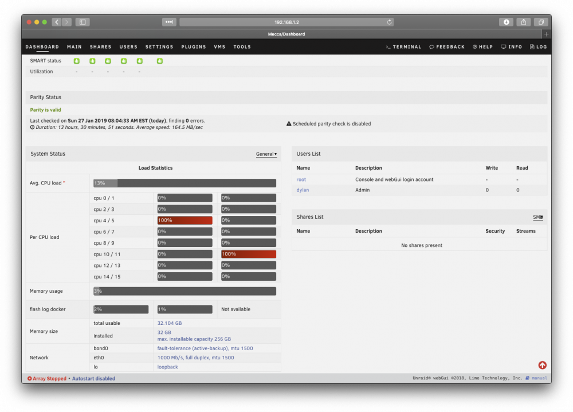The image size is (573, 412).
Task: Click the address bar showing 192.168.1.2
Action: [x=287, y=22]
